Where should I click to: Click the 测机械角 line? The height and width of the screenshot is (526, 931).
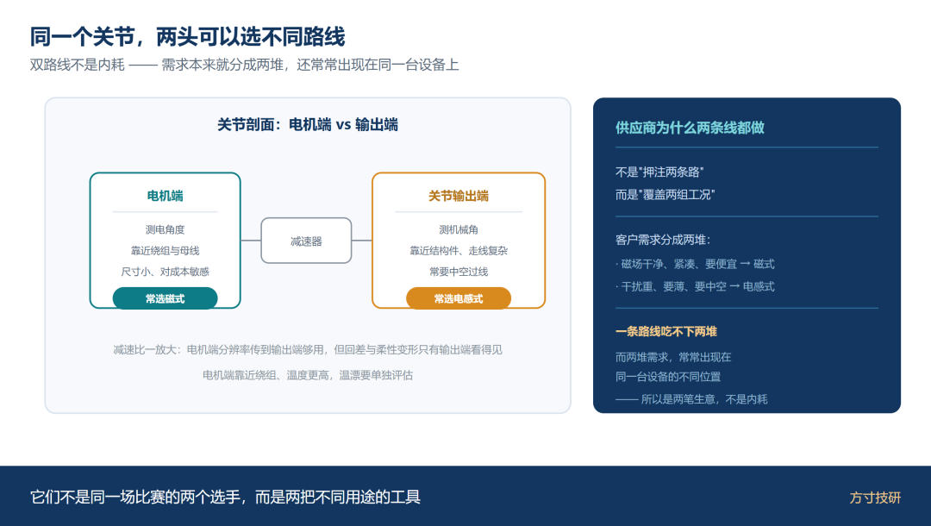[459, 229]
